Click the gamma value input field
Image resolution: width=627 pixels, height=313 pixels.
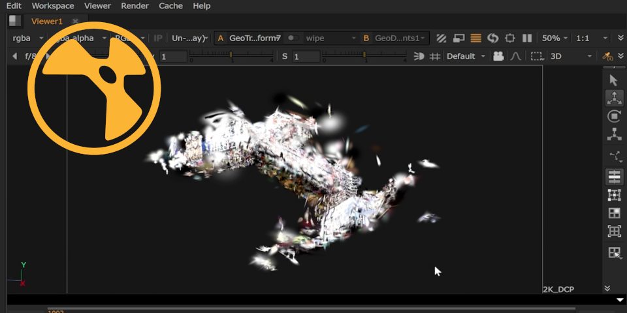coord(173,57)
